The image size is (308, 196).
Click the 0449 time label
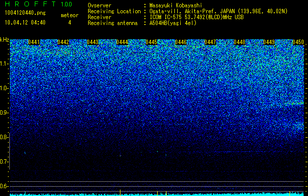pos(269,42)
